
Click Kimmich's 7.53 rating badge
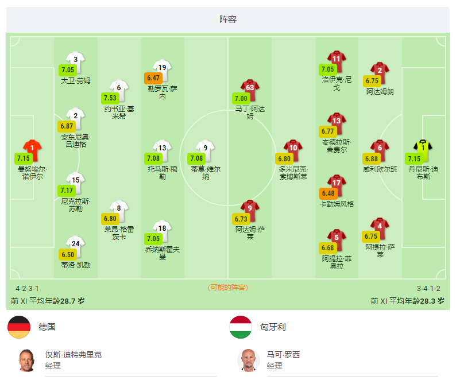pos(110,98)
